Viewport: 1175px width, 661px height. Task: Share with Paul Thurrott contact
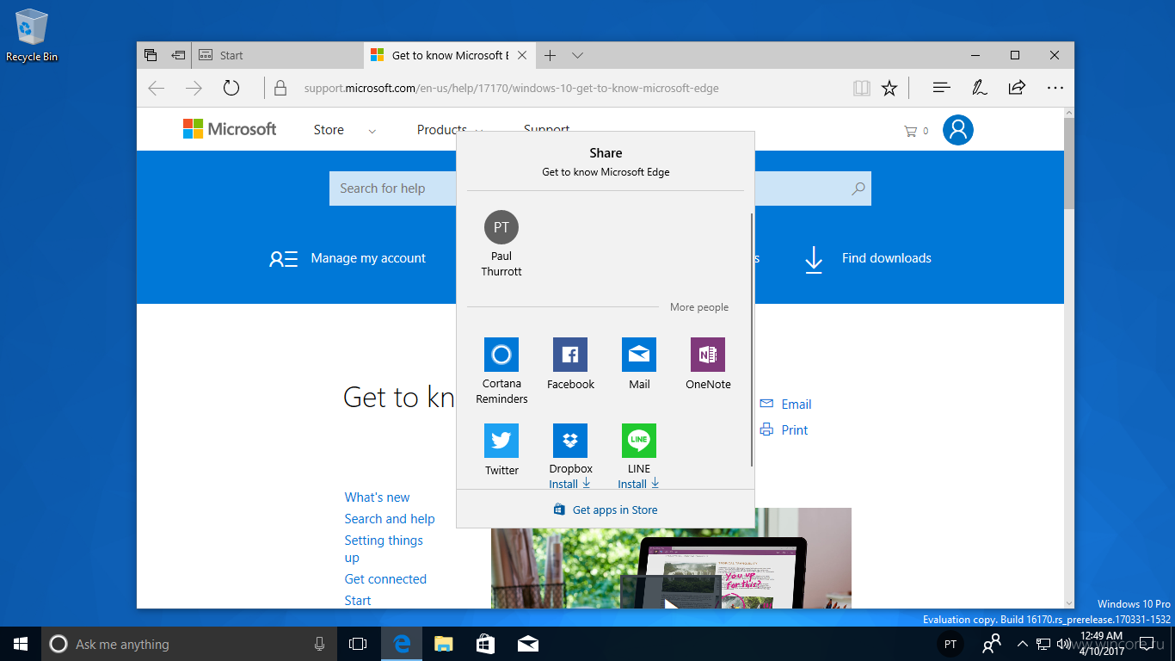click(501, 244)
